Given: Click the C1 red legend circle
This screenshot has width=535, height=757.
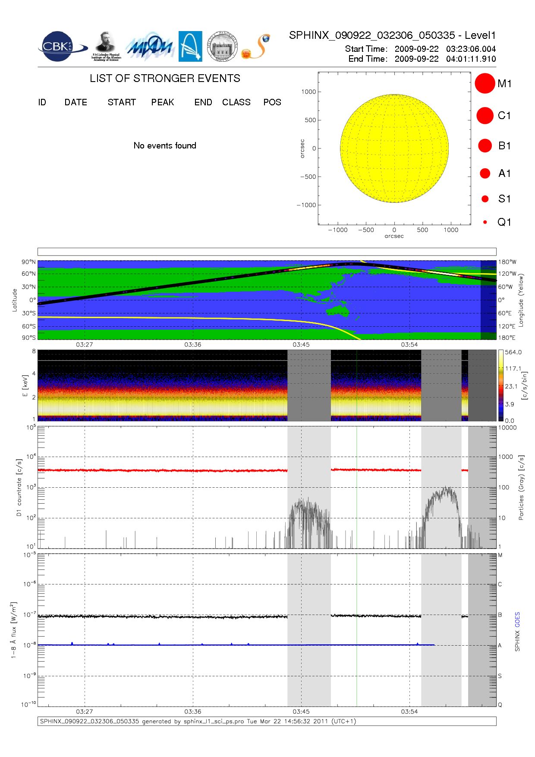Looking at the screenshot, I should click(485, 116).
